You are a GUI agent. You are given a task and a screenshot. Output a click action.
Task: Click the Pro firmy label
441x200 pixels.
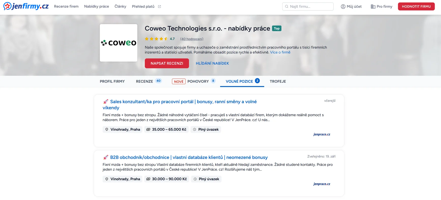tap(384, 6)
